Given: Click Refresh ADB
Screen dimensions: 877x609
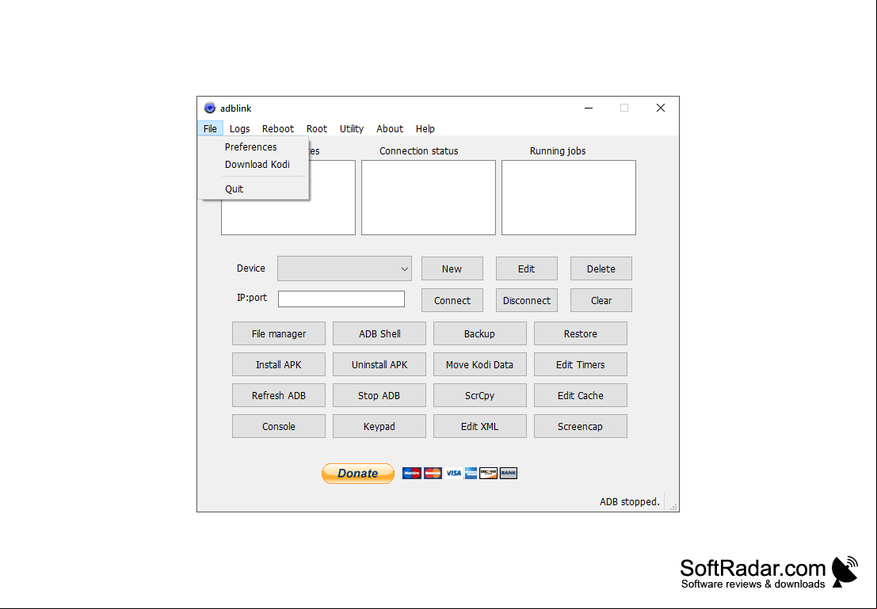Looking at the screenshot, I should [x=279, y=395].
